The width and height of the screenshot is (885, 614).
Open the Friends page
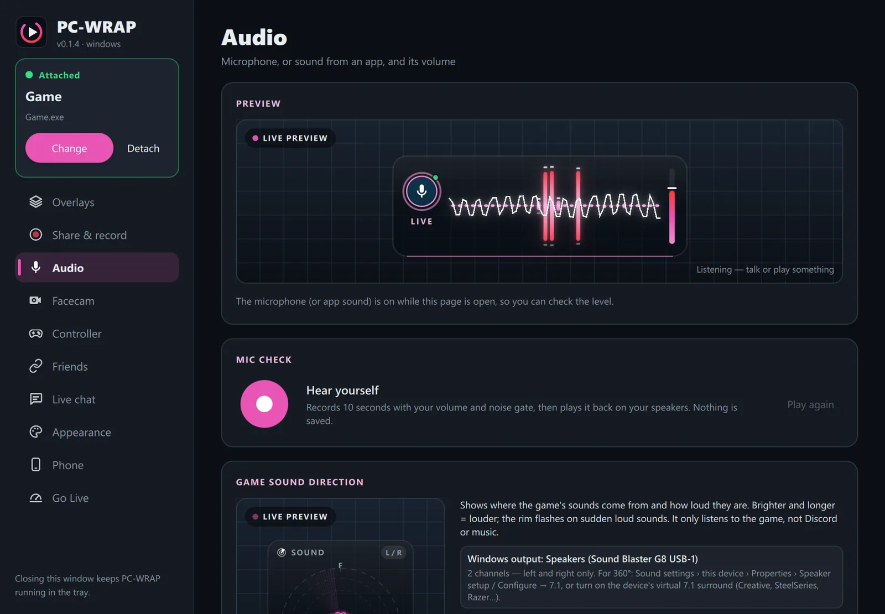point(97,366)
